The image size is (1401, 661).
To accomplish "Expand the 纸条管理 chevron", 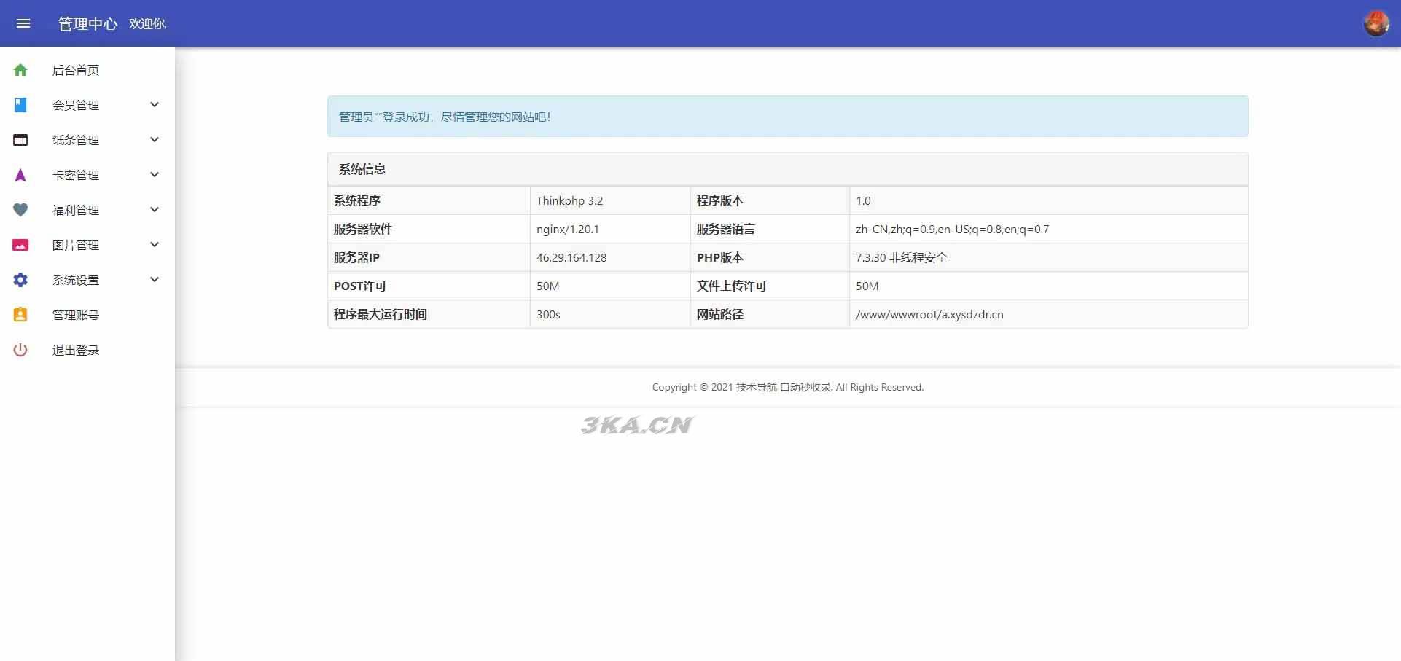I will (x=155, y=140).
